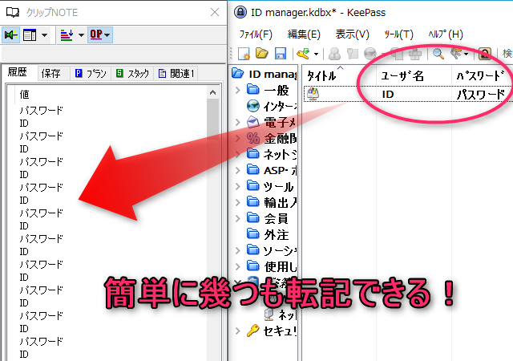Click the Show Entries tool icon
513x361 pixels.
tap(456, 54)
